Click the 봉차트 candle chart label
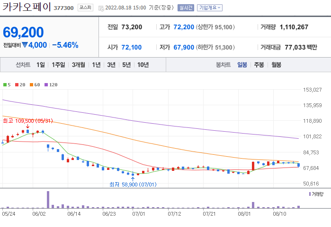This screenshot has height=227, width=331. click(x=223, y=65)
